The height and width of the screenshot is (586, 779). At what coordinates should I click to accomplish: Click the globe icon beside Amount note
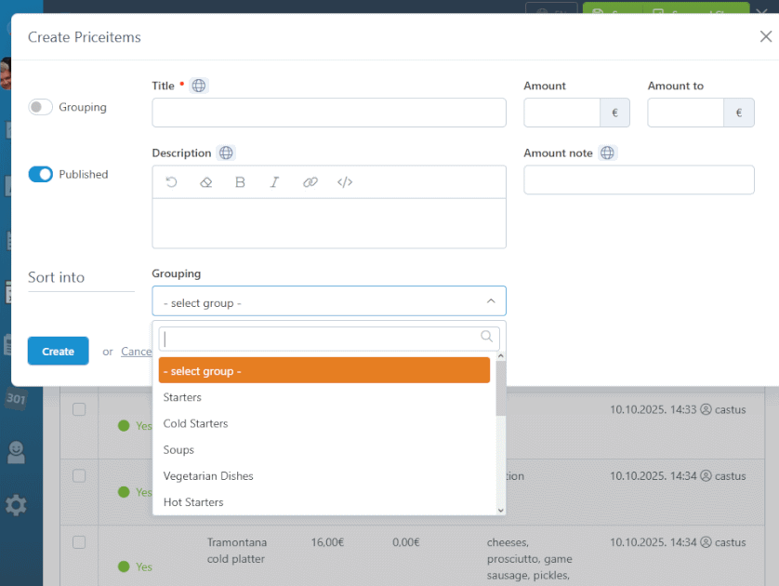(607, 153)
